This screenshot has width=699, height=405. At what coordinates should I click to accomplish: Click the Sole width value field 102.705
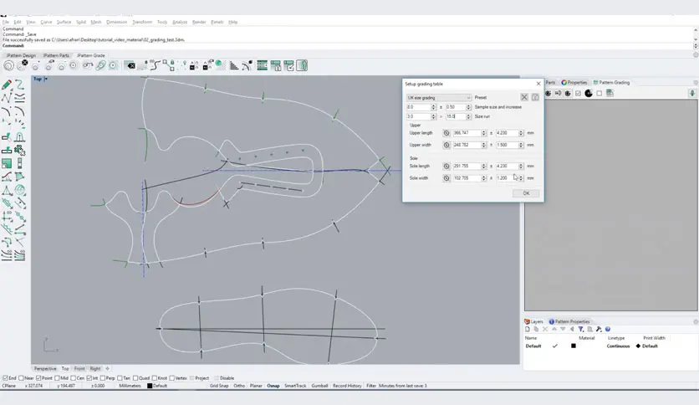pos(467,178)
